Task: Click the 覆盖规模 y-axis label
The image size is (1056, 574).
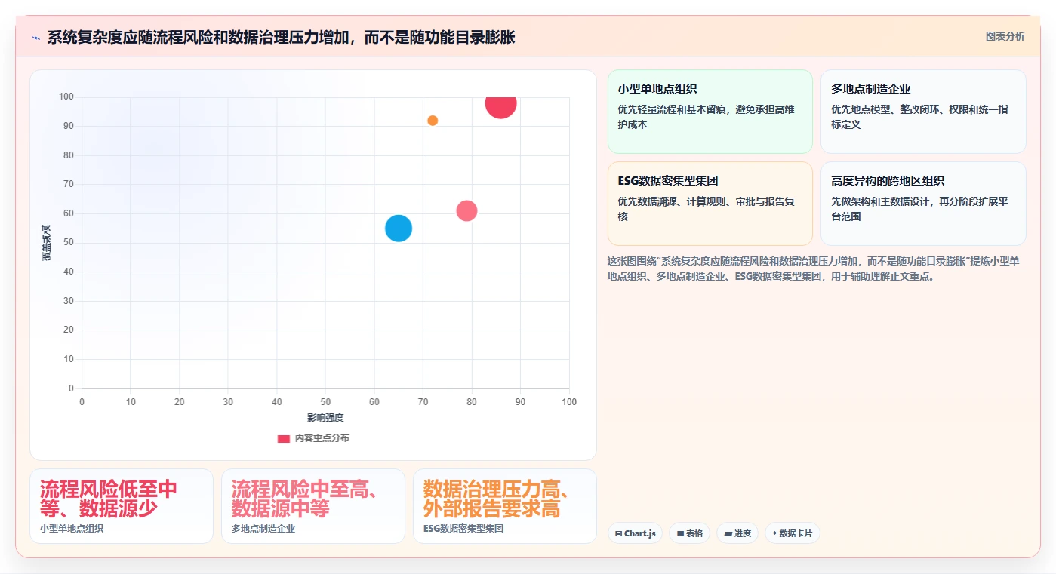Action: (x=47, y=243)
